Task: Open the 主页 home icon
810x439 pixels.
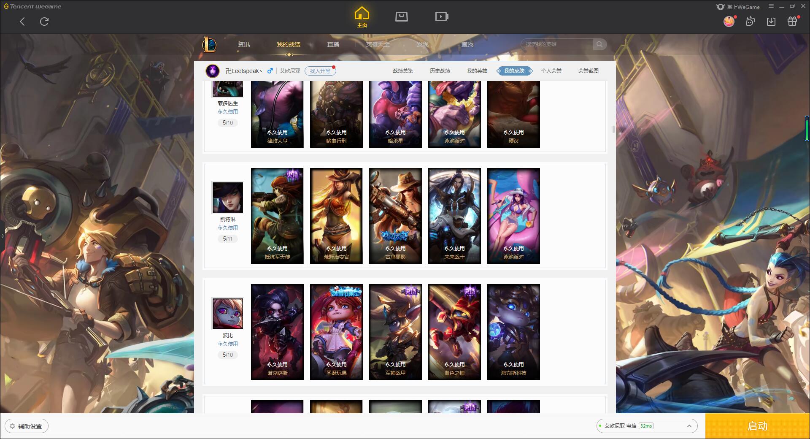Action: (362, 17)
